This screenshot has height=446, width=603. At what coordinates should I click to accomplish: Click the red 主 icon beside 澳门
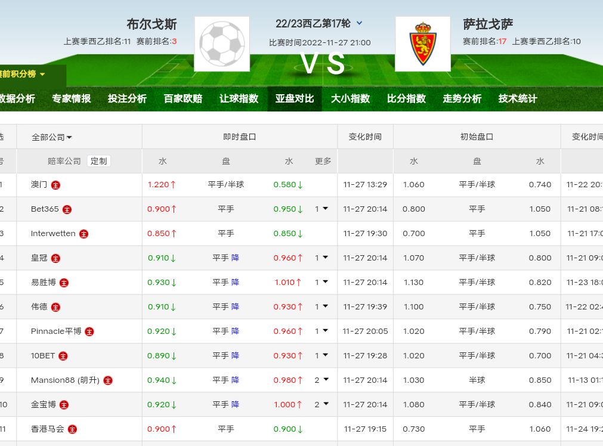(55, 185)
